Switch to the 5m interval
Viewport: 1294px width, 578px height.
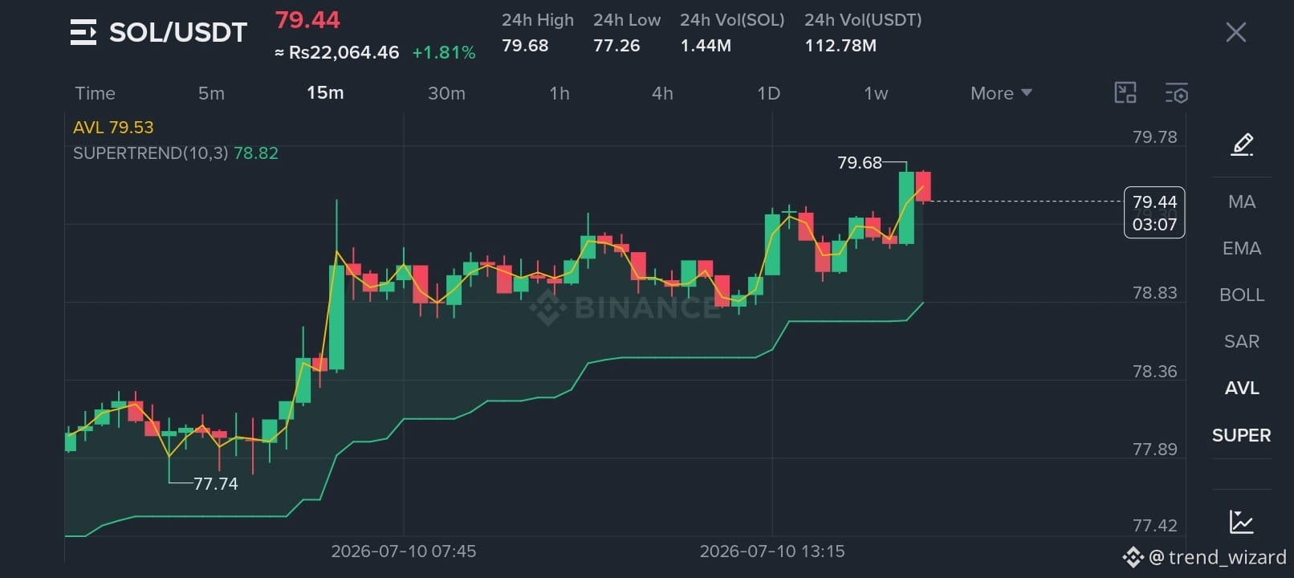[x=211, y=93]
